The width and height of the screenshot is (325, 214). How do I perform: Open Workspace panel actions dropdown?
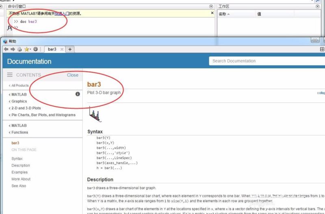pos(317,6)
